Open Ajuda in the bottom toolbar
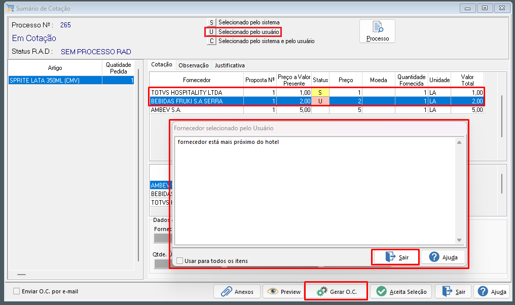This screenshot has width=515, height=305. pos(492,291)
